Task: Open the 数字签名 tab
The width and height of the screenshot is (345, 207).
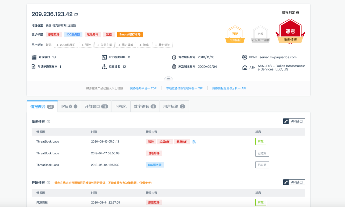Action: tap(145, 106)
